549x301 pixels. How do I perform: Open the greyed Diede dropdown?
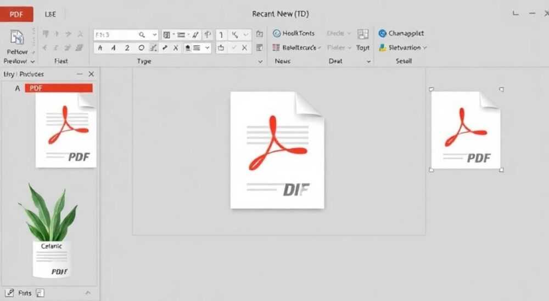click(x=339, y=33)
